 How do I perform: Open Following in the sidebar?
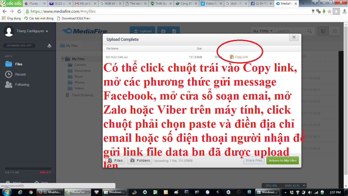[x=22, y=84]
